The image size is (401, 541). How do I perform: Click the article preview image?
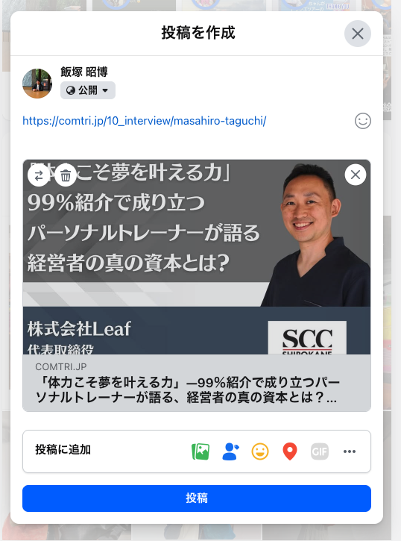pyautogui.click(x=197, y=257)
